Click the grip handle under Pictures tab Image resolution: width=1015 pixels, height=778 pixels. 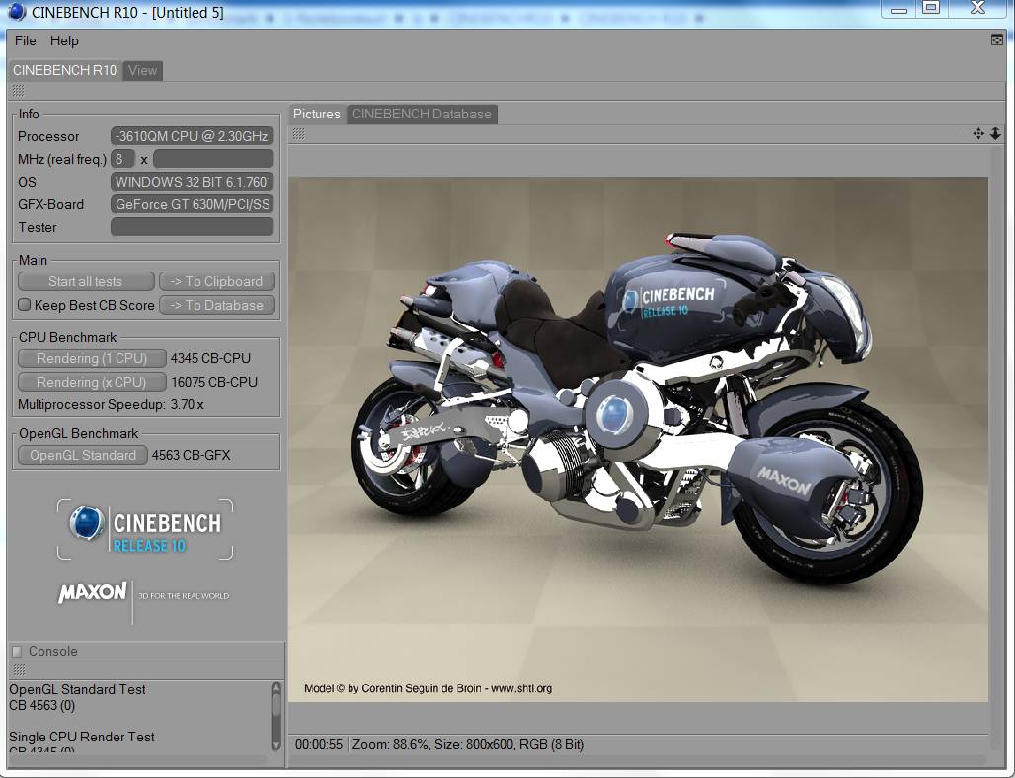pos(298,134)
